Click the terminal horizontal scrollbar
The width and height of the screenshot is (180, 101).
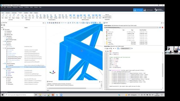click(x=67, y=88)
